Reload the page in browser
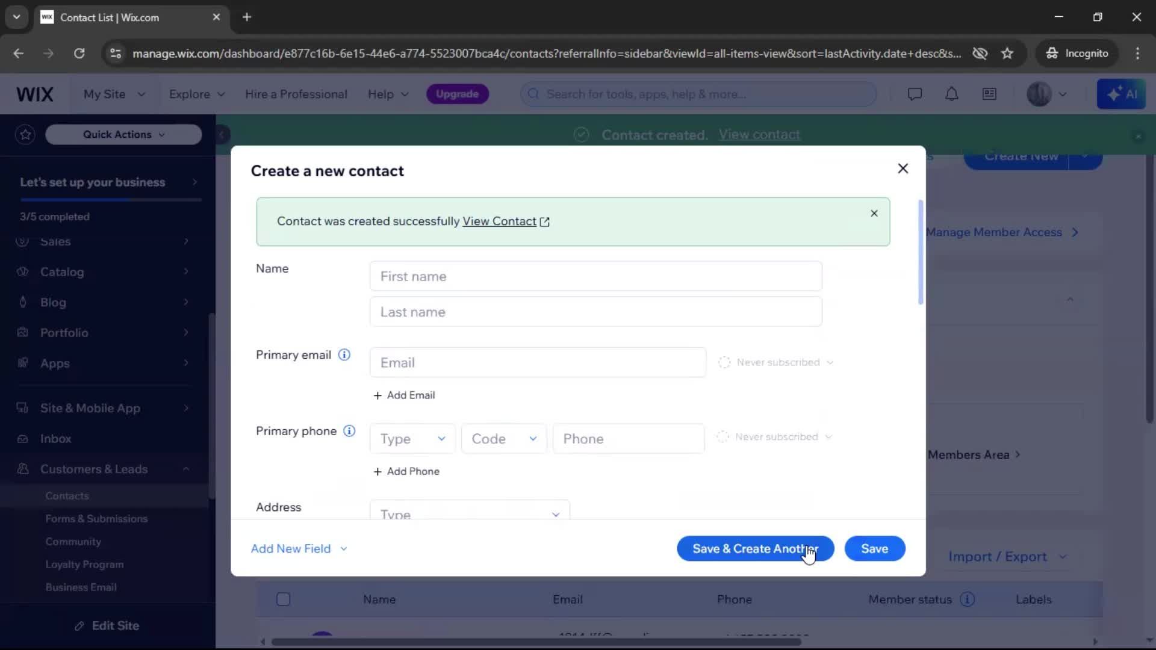The height and width of the screenshot is (650, 1156). tap(79, 53)
